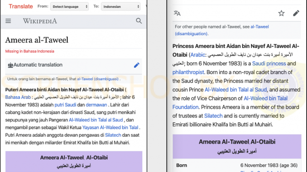Open the To Indonesian language dropdown
The image size is (307, 172).
[x=120, y=6]
